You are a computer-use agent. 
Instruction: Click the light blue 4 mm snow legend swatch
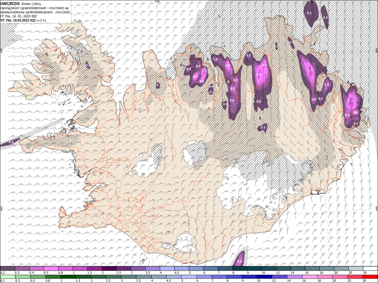[x=167, y=268]
